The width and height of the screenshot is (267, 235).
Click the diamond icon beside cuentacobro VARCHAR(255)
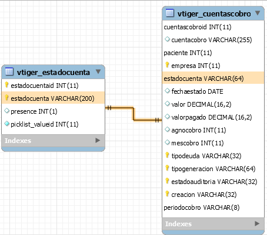(x=167, y=39)
